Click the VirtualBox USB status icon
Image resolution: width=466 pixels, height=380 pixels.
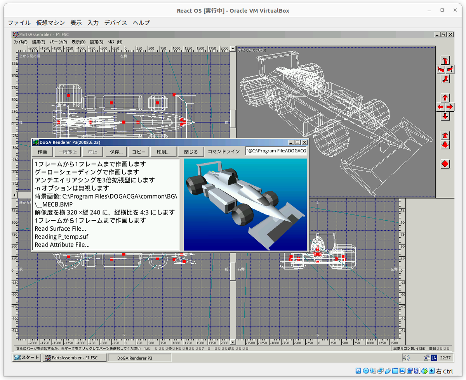pos(388,371)
